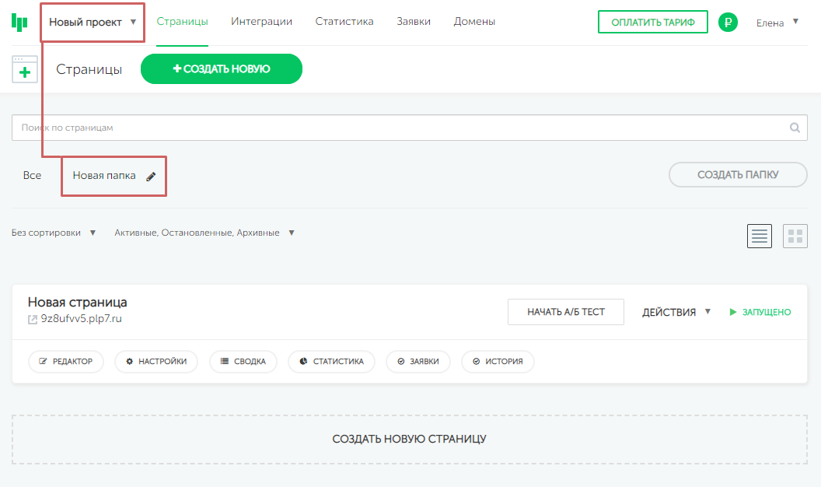821x487 pixels.
Task: Go to the Интеграции tab
Action: tap(261, 22)
